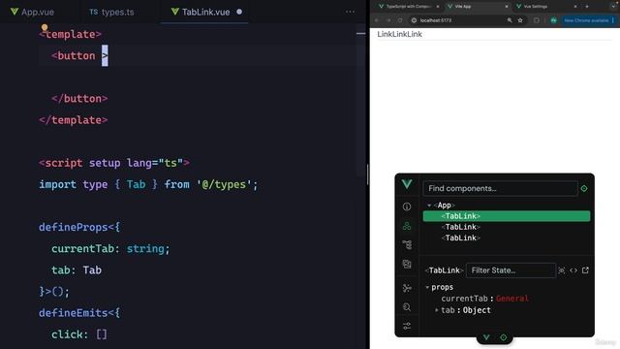
Task: Open the DevTools Pages tree icon
Action: click(x=407, y=245)
